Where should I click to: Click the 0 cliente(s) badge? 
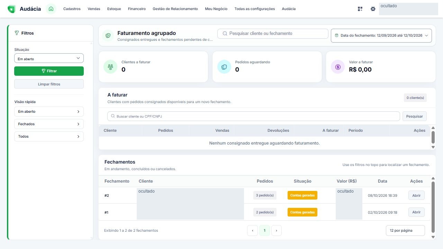pos(415,98)
